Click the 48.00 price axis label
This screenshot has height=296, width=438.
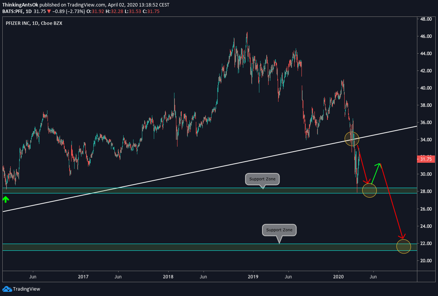tap(426, 19)
